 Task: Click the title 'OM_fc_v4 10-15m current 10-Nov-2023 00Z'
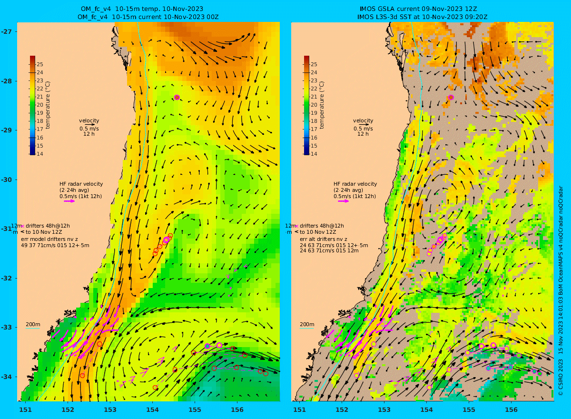[x=148, y=17]
